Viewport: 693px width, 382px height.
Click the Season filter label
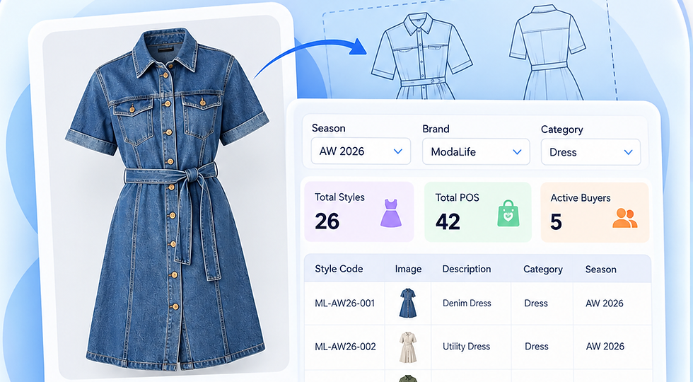[x=328, y=128]
